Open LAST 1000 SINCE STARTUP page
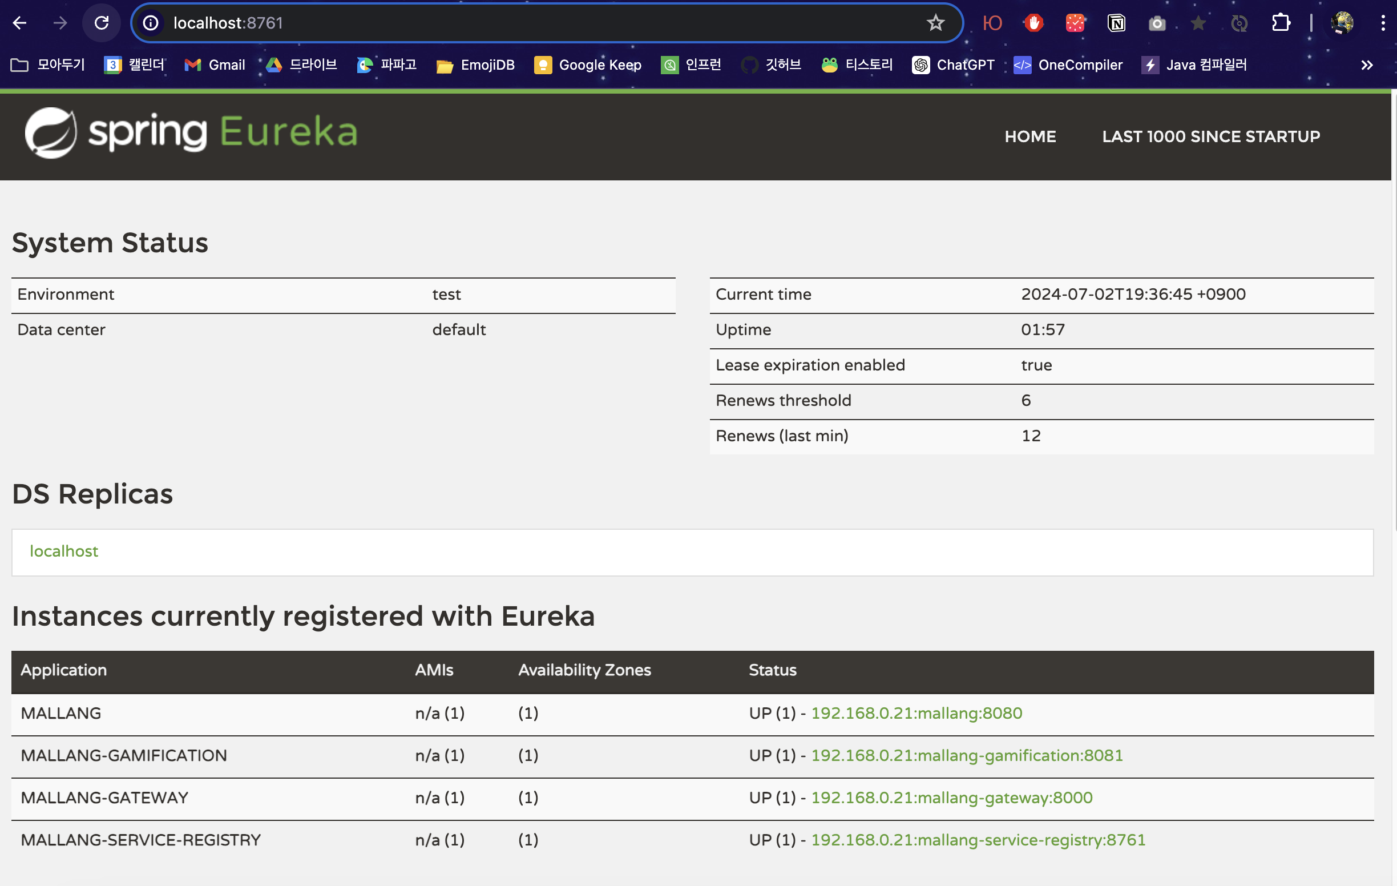The width and height of the screenshot is (1397, 886). (1211, 136)
